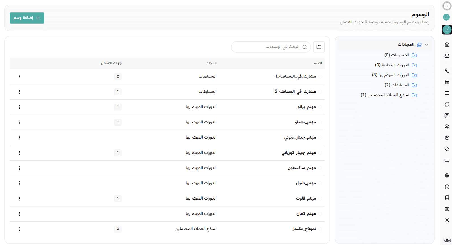Click the globe language icon in sidebar

pos(447,209)
